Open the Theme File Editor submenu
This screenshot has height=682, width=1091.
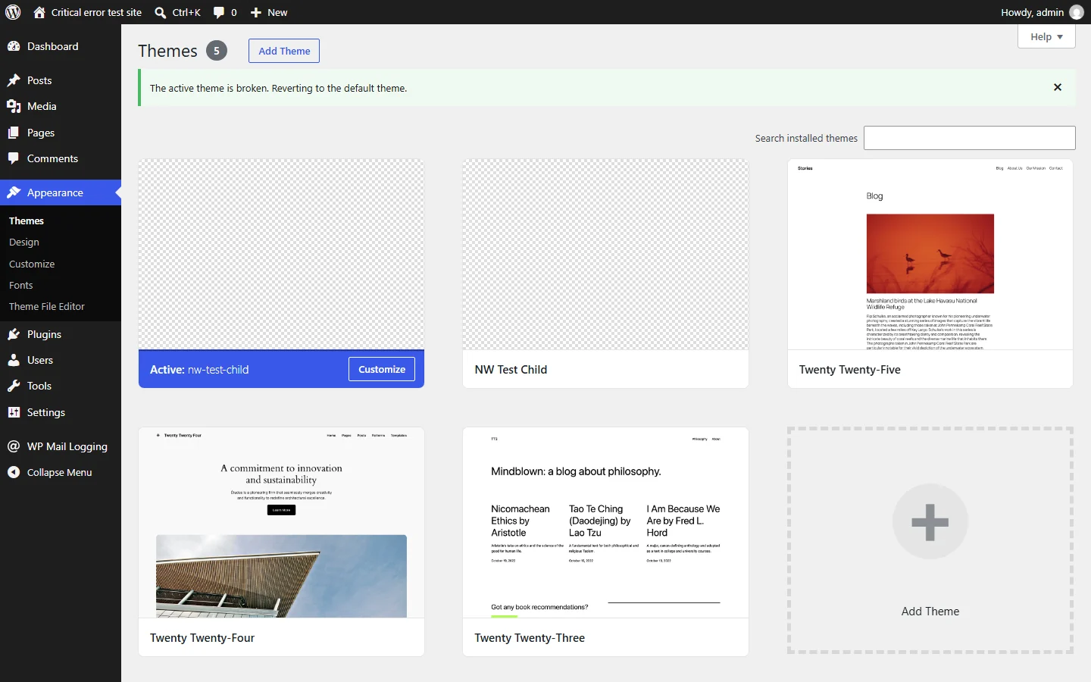[47, 306]
